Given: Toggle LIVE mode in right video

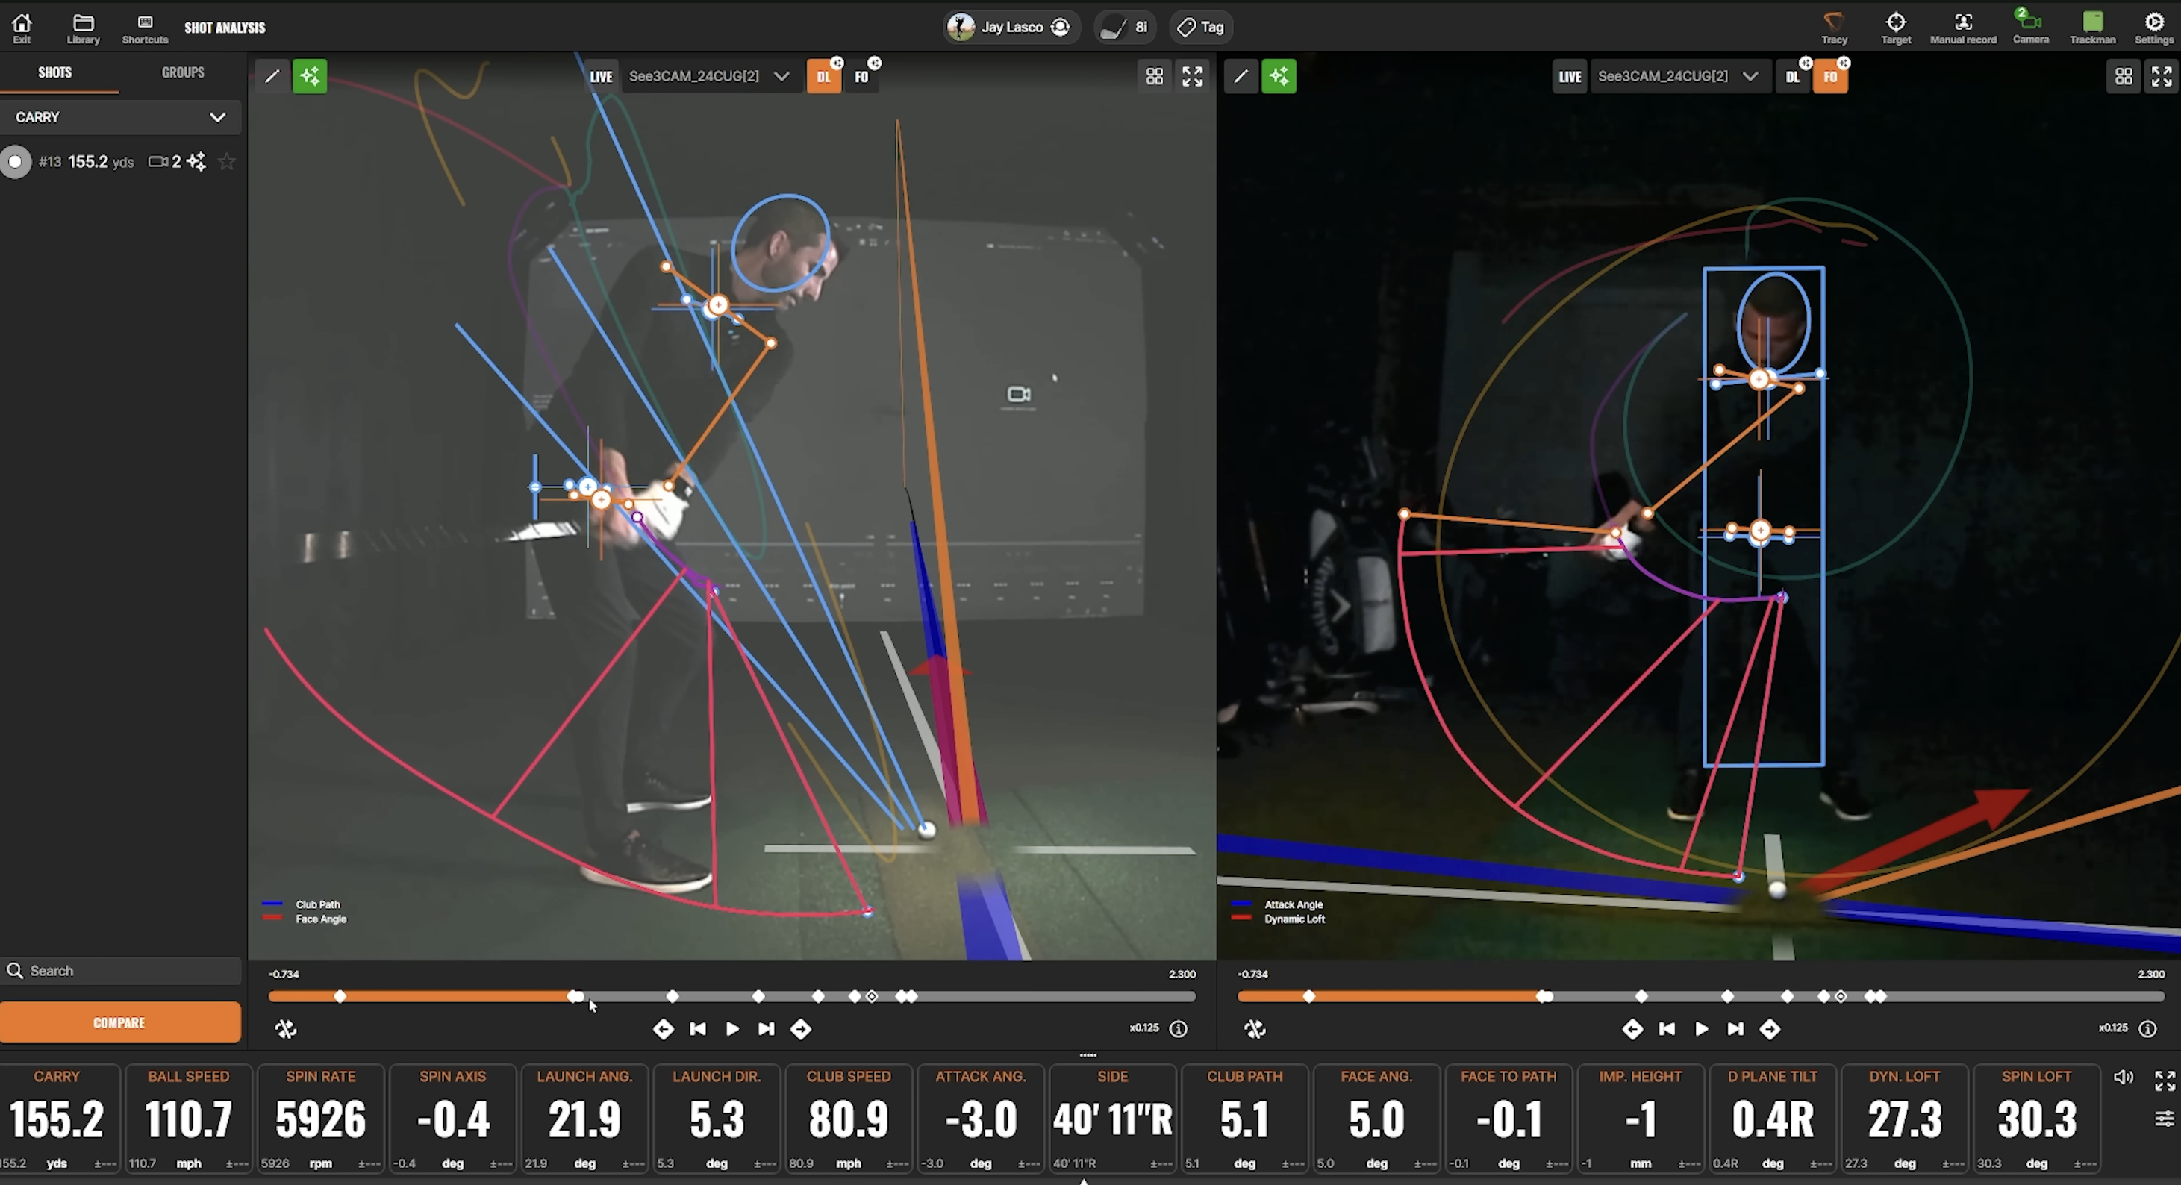Looking at the screenshot, I should [x=1570, y=76].
